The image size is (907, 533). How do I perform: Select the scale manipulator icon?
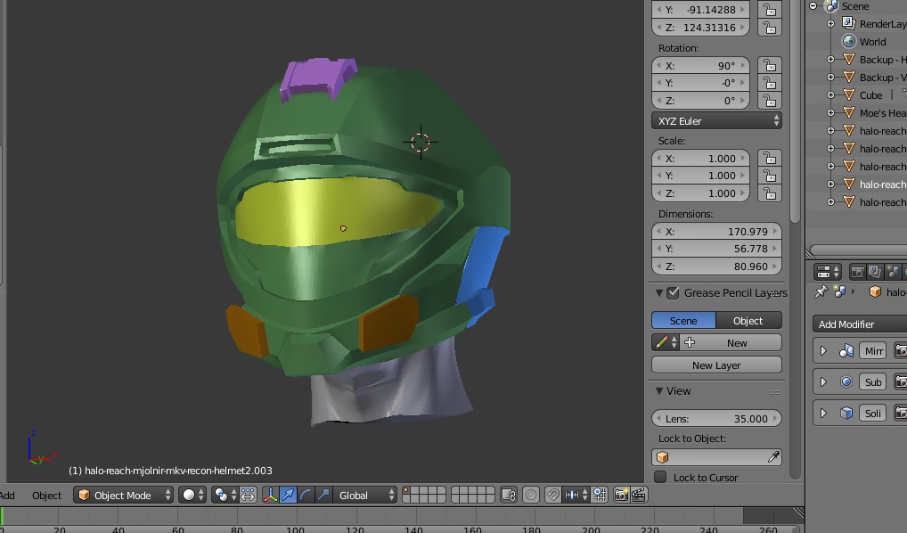point(323,496)
